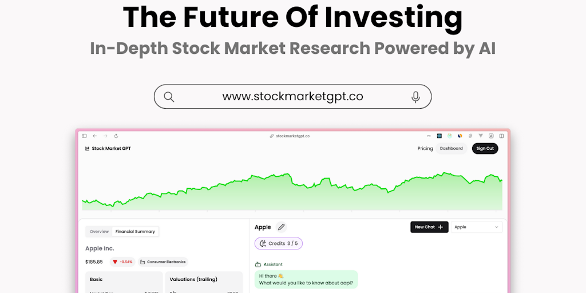Start a New Chat
586x293 pixels.
tap(429, 227)
